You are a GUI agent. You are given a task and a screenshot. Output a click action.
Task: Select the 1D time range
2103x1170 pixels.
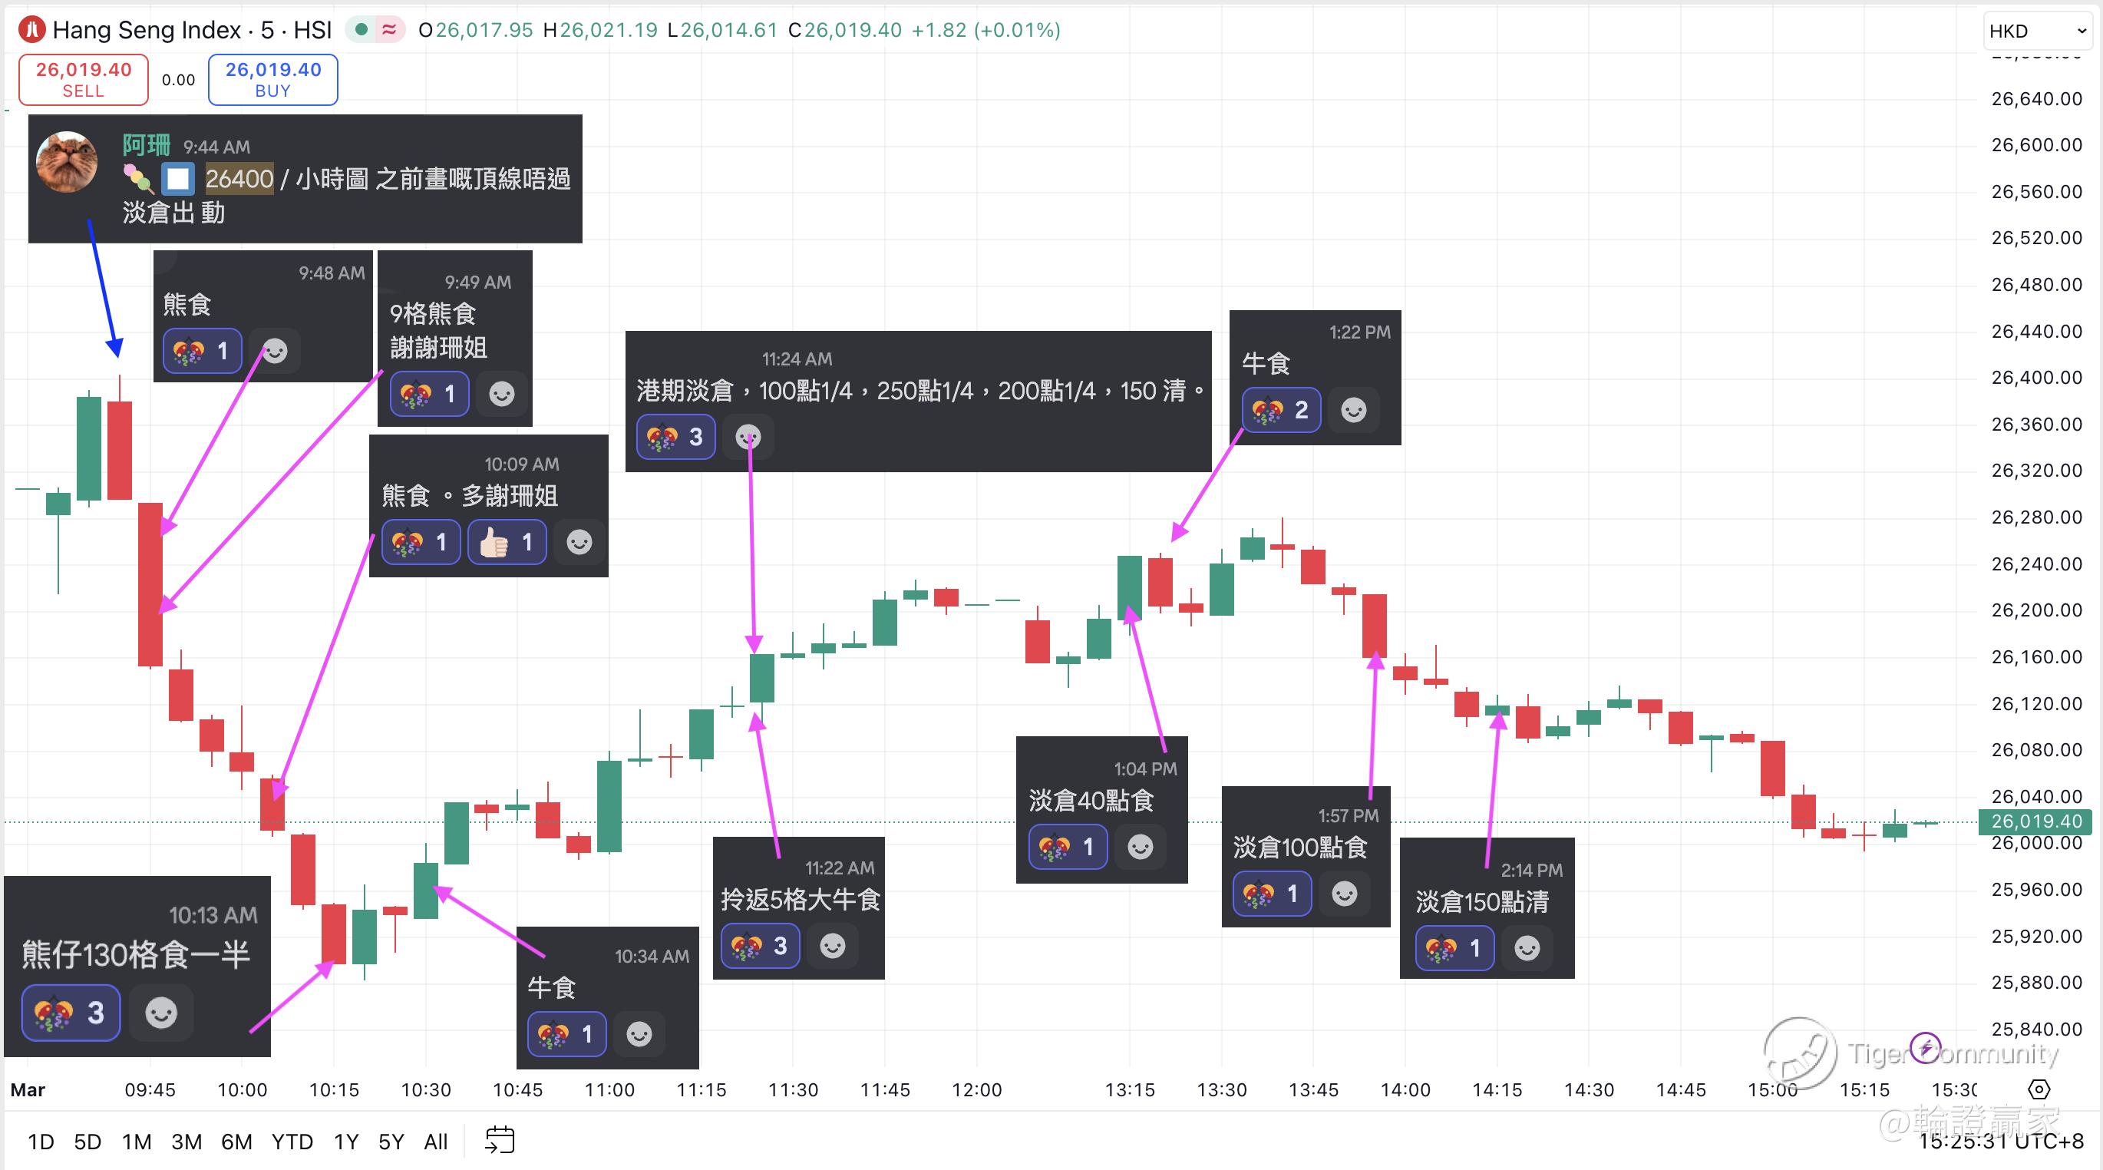click(x=41, y=1142)
